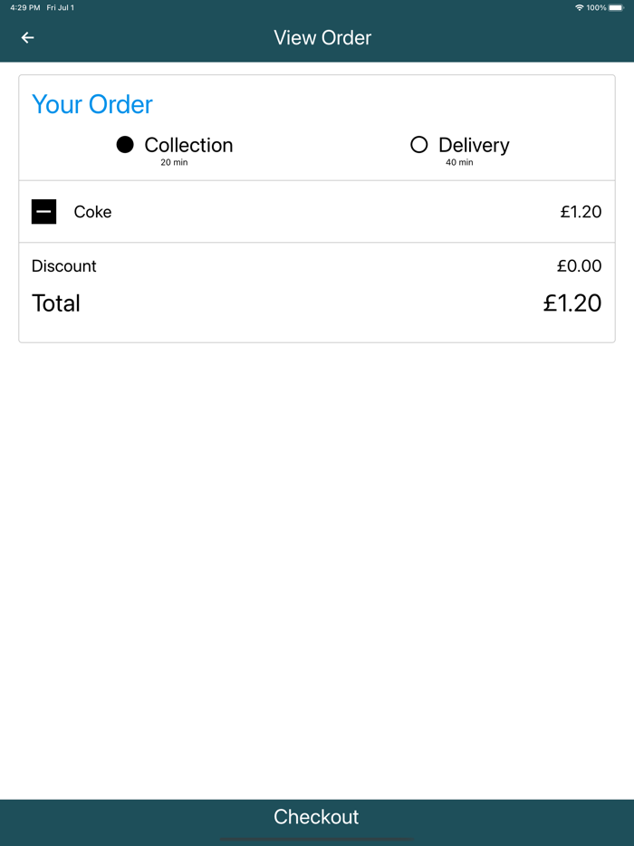The image size is (634, 846).
Task: Tap the back arrow icon
Action: (26, 37)
